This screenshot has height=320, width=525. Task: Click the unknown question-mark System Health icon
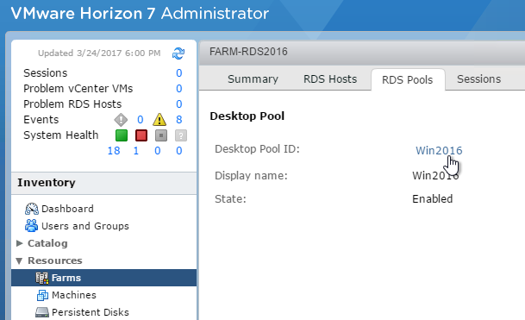coord(181,135)
